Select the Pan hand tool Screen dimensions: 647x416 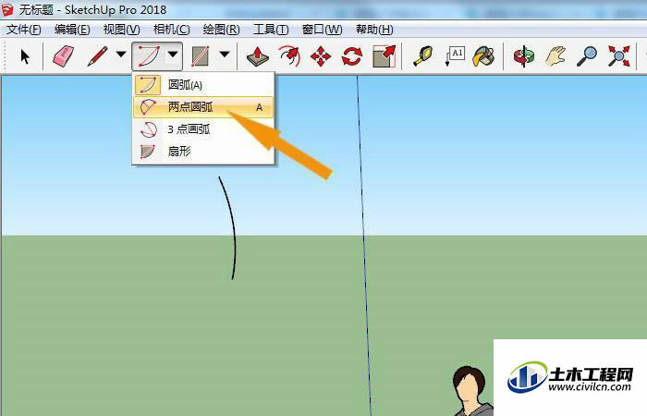[x=555, y=56]
